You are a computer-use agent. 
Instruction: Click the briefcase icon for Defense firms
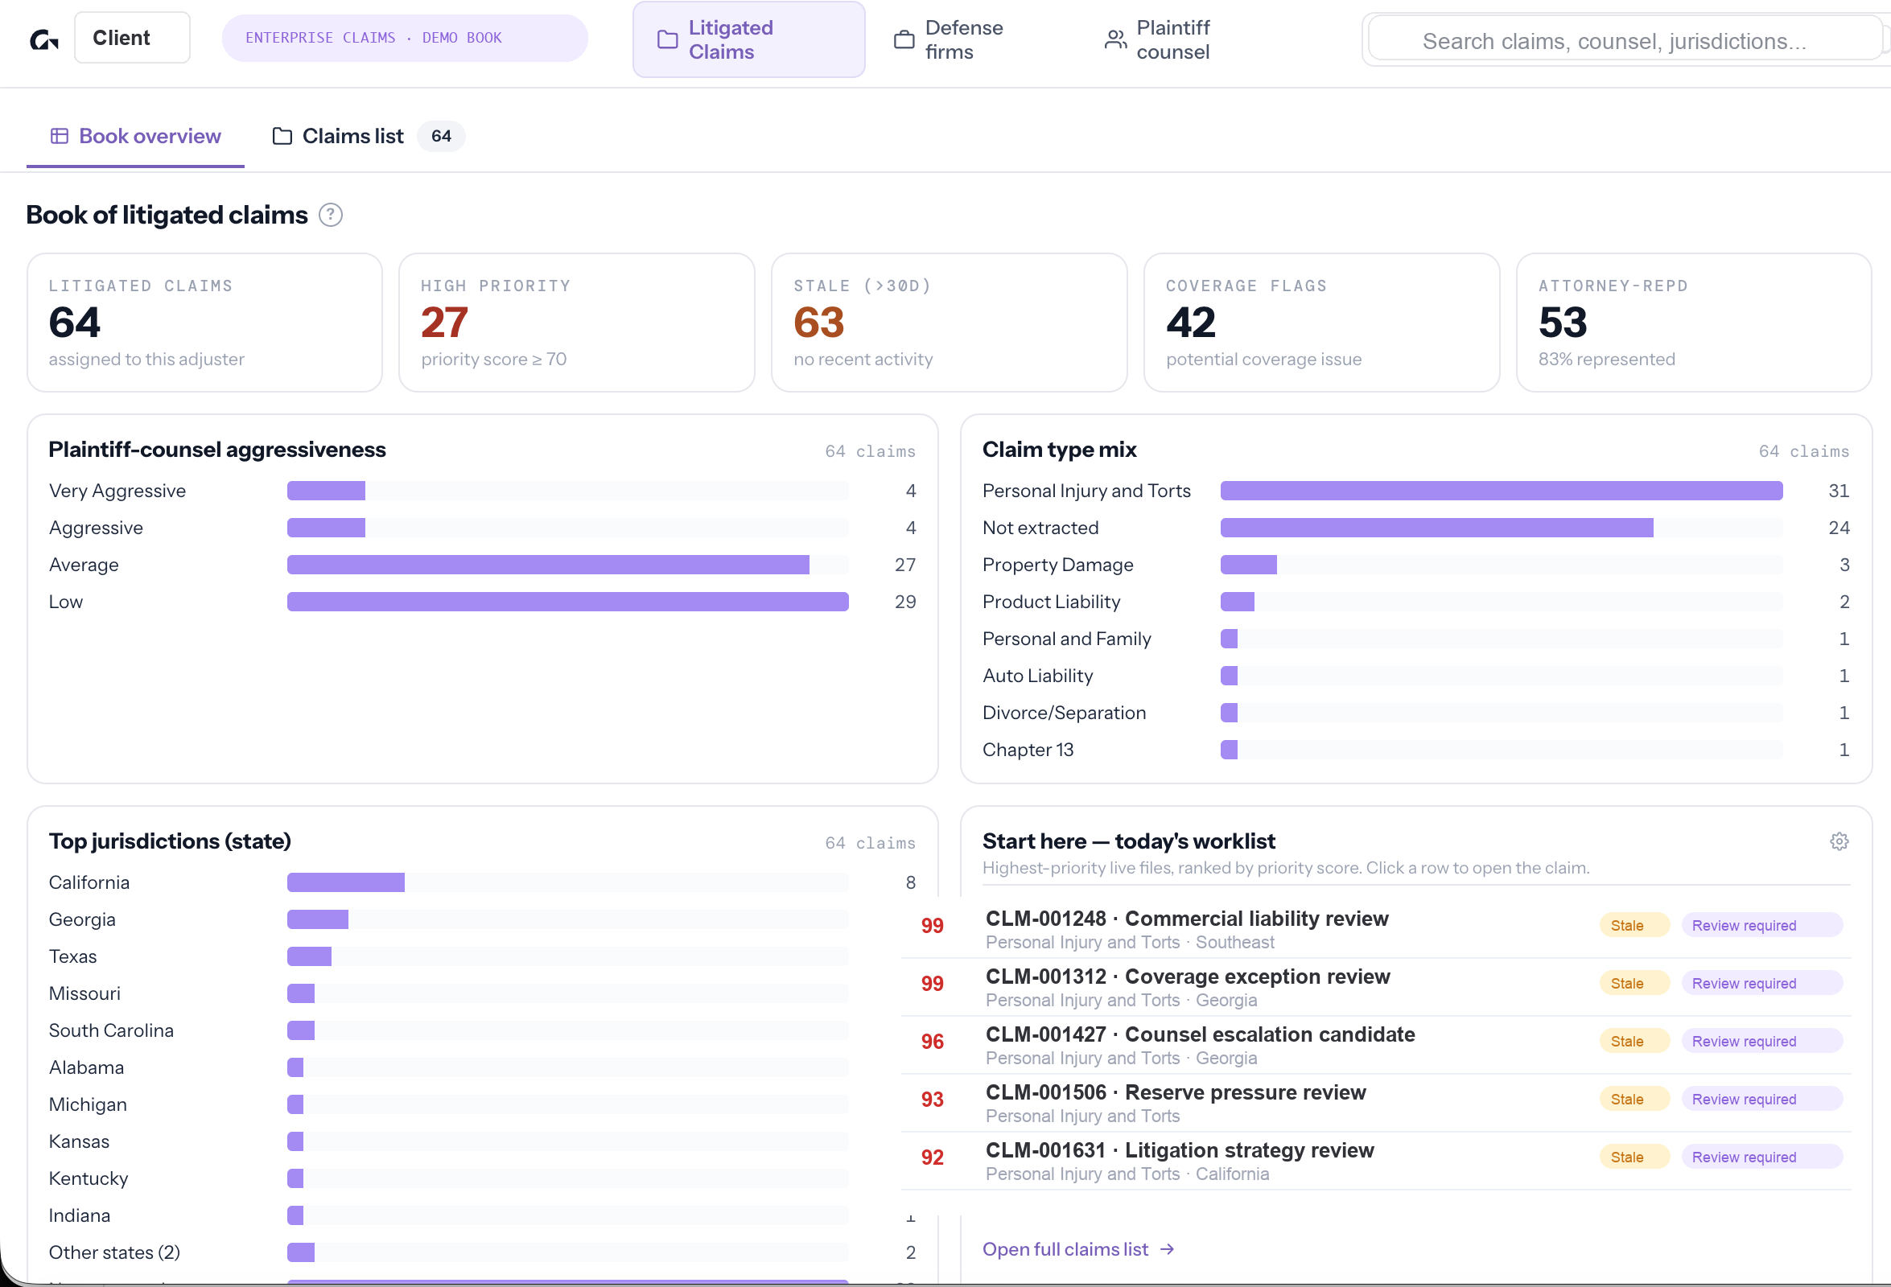tap(904, 39)
